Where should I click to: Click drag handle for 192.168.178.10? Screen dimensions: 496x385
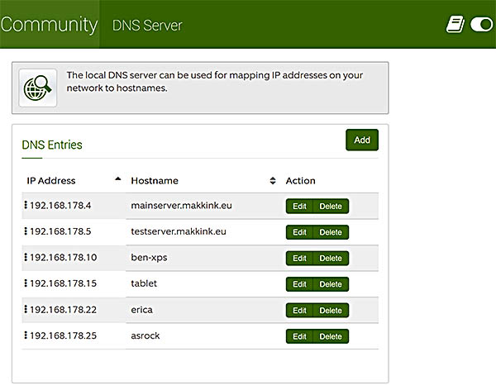coord(26,257)
